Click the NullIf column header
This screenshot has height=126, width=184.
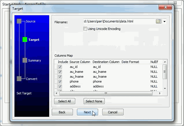[x=154, y=62]
